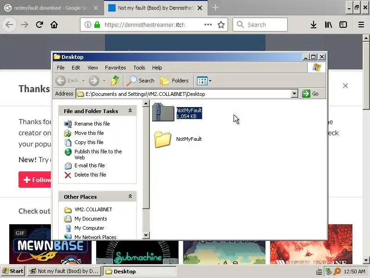Click the NotMyFault folder name label

(x=189, y=139)
